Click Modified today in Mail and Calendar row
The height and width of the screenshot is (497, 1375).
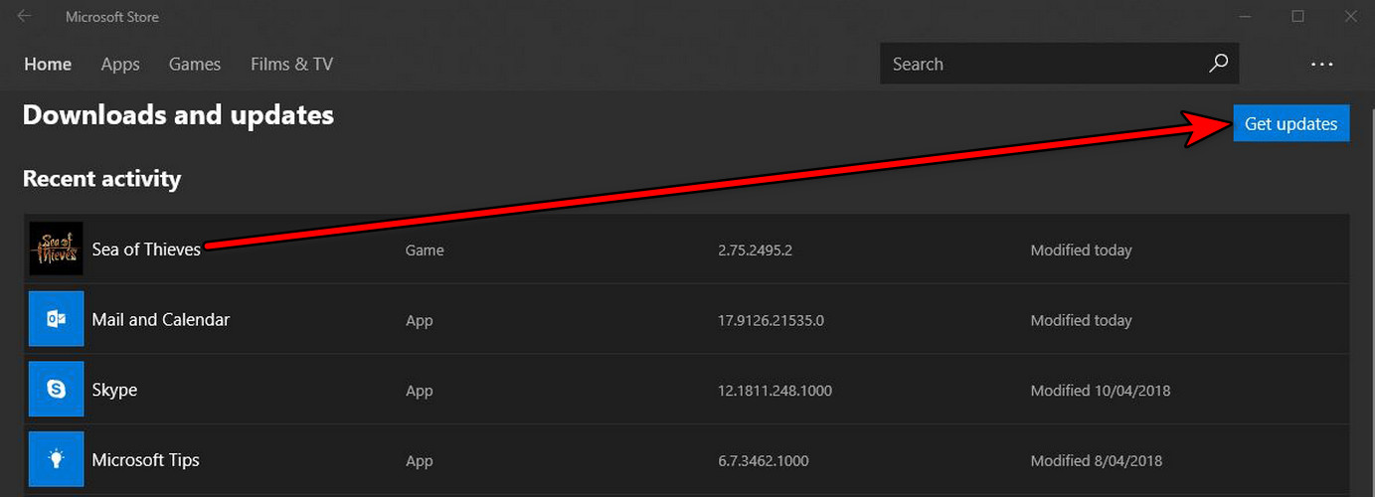coord(1082,321)
